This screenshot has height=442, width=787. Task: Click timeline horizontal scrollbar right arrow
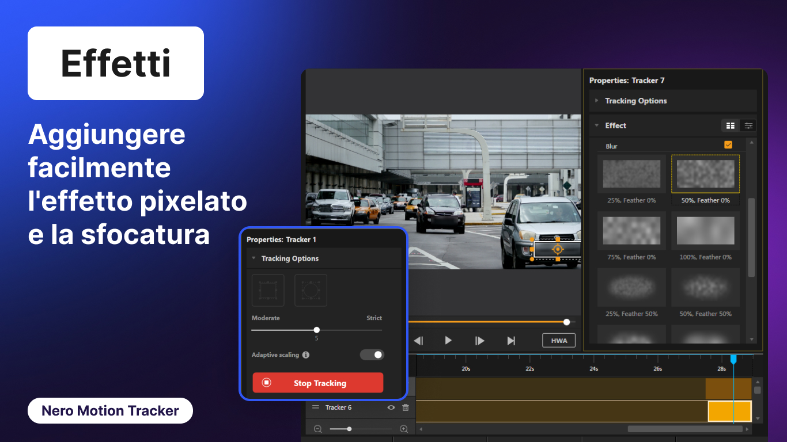748,429
